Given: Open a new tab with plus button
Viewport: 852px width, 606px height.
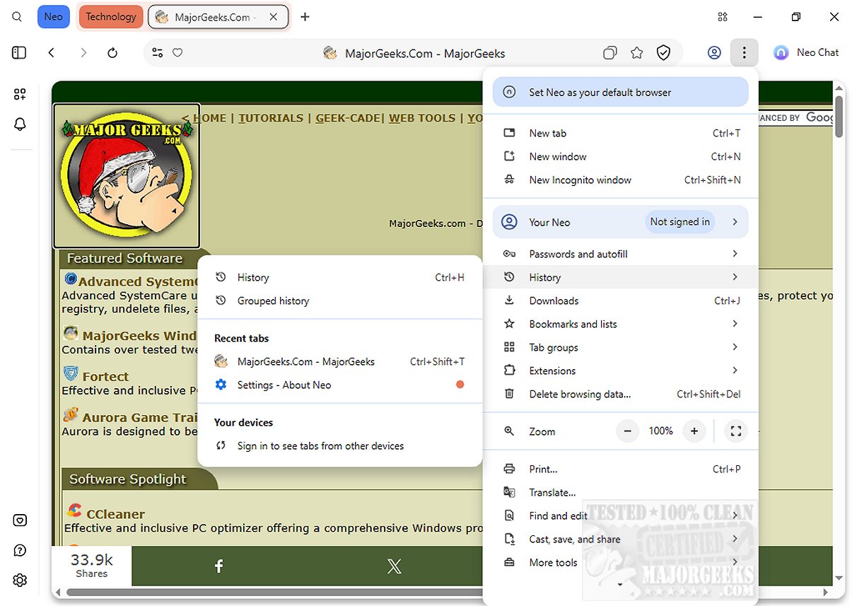Looking at the screenshot, I should (305, 16).
